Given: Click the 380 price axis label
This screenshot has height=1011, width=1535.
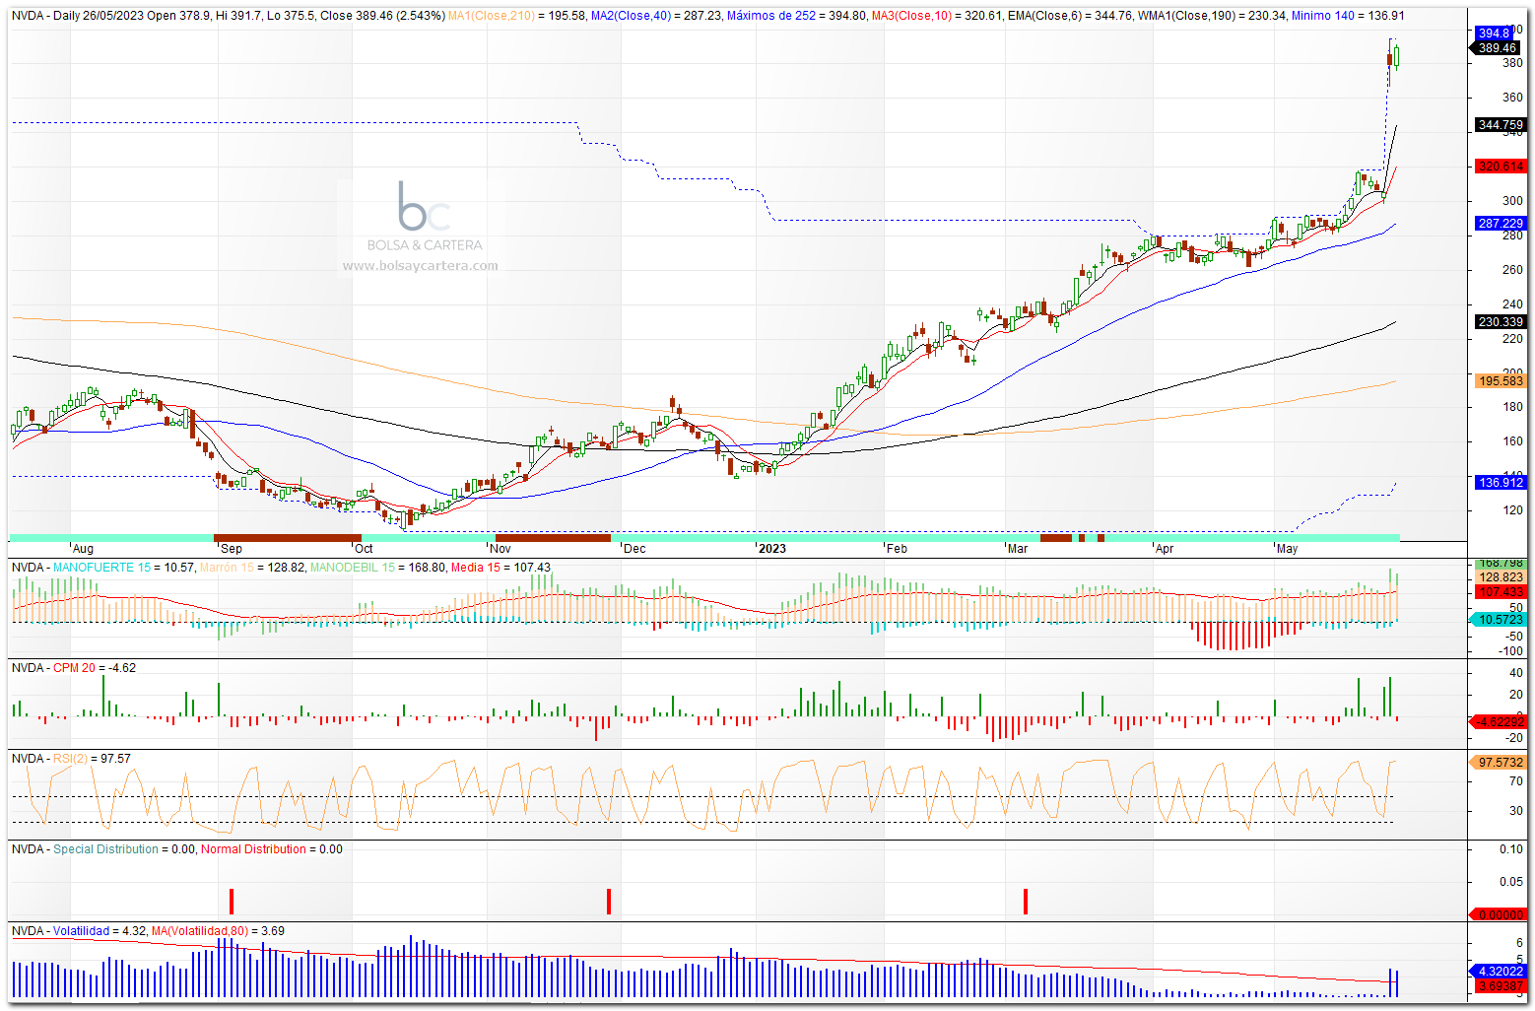Looking at the screenshot, I should click(x=1512, y=63).
